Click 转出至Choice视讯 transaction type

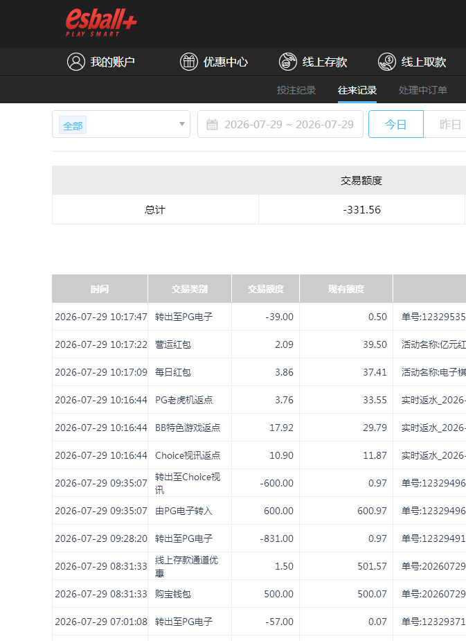click(188, 483)
